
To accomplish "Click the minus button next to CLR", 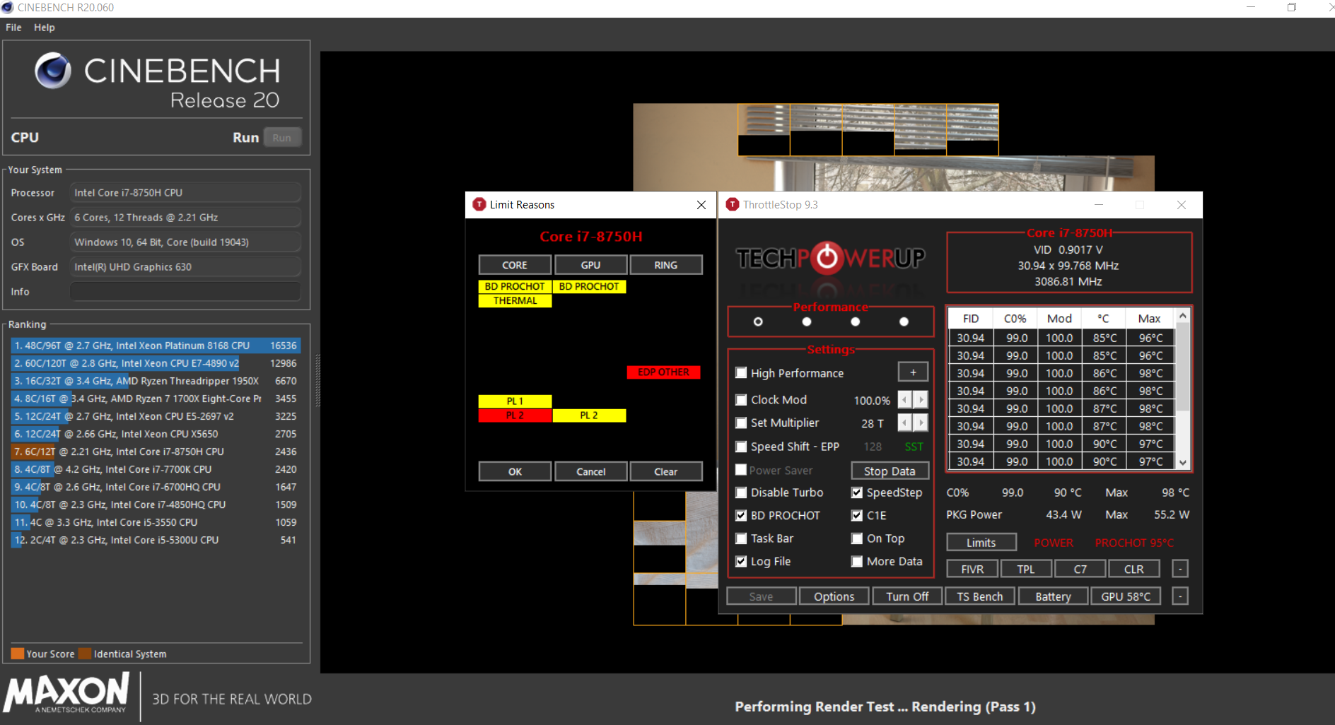I will coord(1180,569).
